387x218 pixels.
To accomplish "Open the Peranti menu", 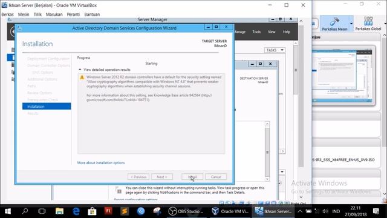I will [73, 15].
